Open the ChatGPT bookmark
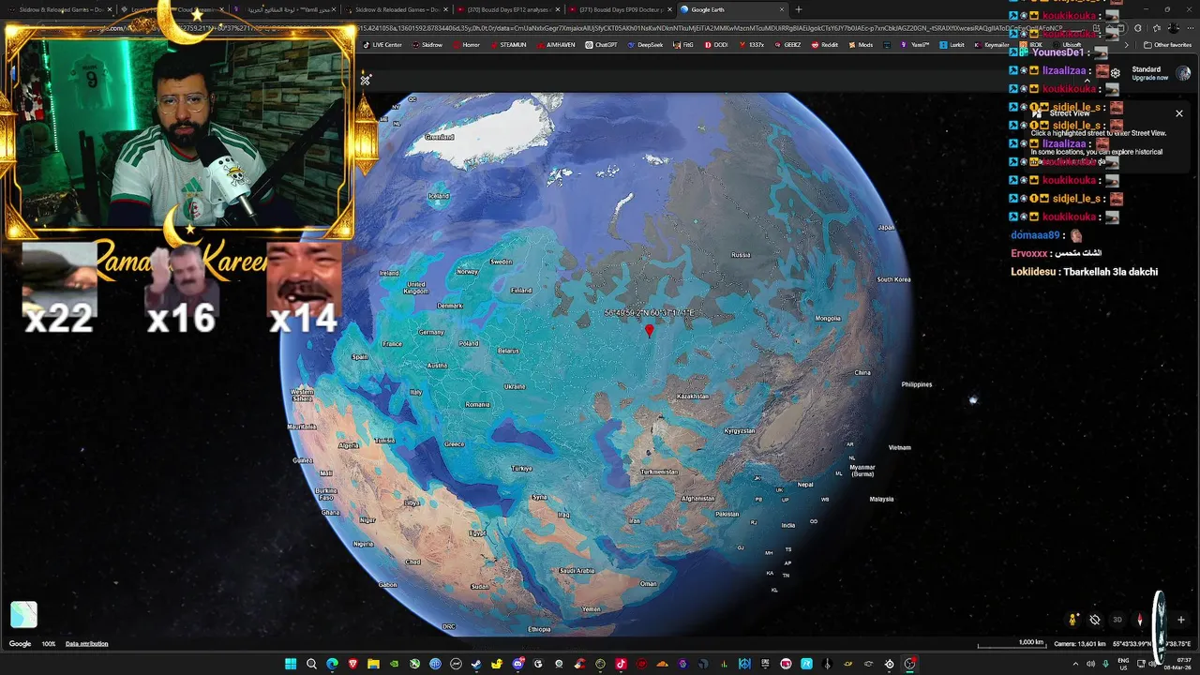This screenshot has width=1200, height=675. [602, 45]
